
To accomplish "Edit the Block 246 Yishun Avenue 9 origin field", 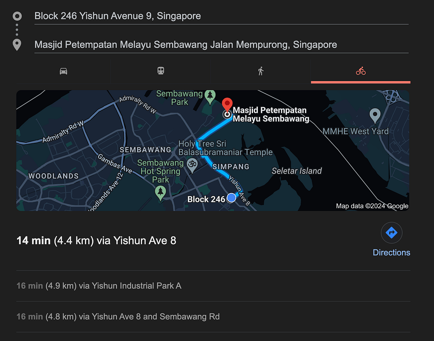I will (221, 16).
